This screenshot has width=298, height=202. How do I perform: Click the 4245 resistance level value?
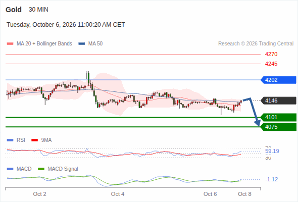271,64
